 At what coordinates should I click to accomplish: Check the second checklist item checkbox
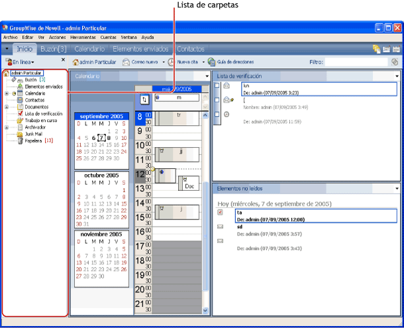[217, 100]
